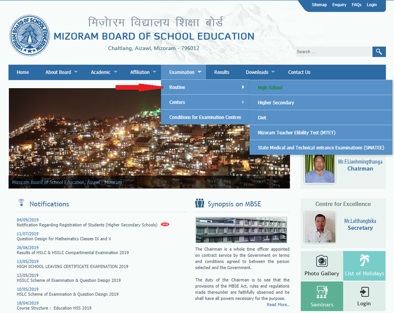Click the Secretary profile photo thumbnail
This screenshot has height=313, width=394.
tap(319, 227)
